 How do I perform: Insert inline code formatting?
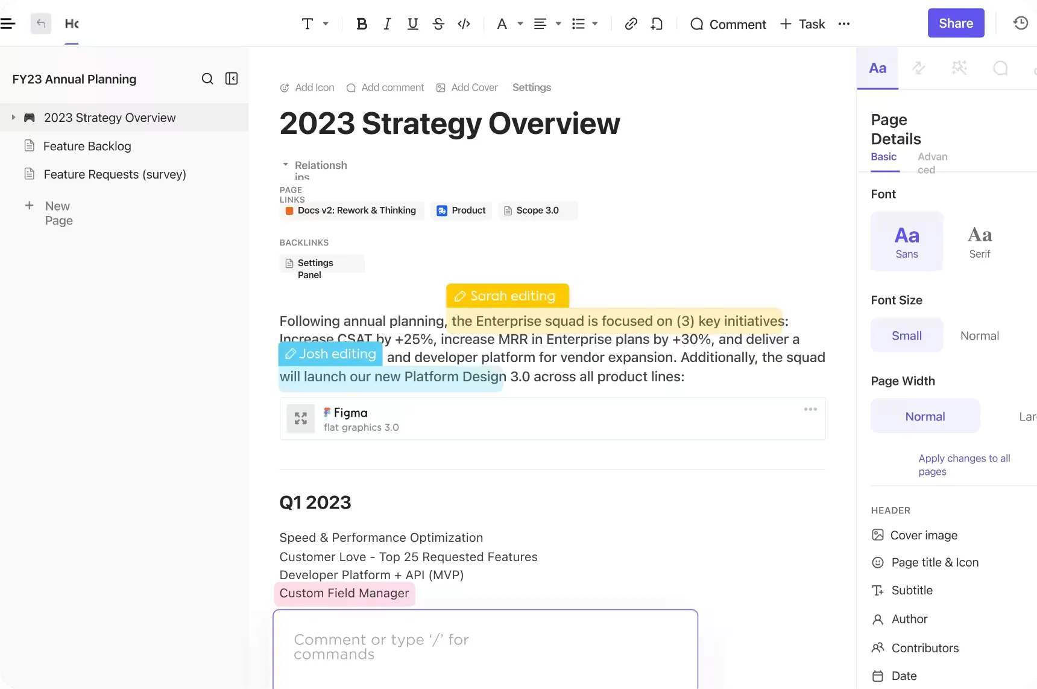464,24
